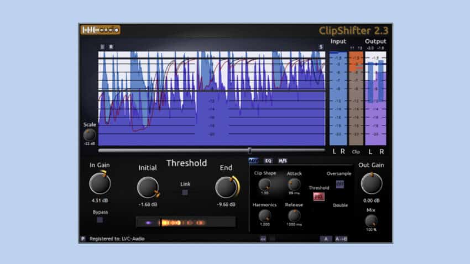Click the A to B copy button
The height and width of the screenshot is (264, 470).
click(x=341, y=239)
